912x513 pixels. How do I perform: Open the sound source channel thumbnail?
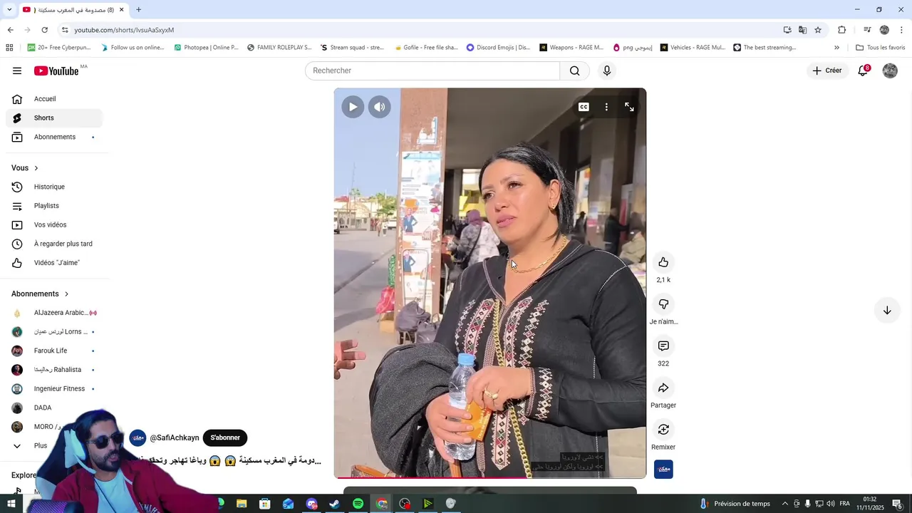[x=663, y=470]
